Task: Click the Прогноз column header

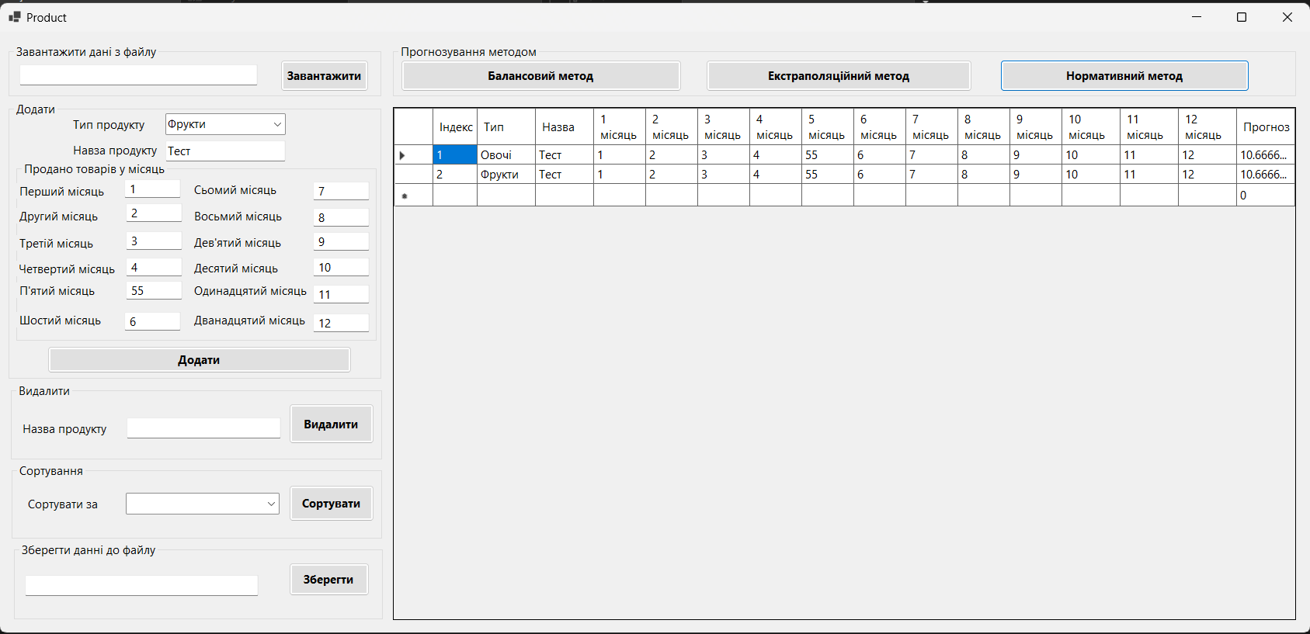Action: click(x=1266, y=127)
